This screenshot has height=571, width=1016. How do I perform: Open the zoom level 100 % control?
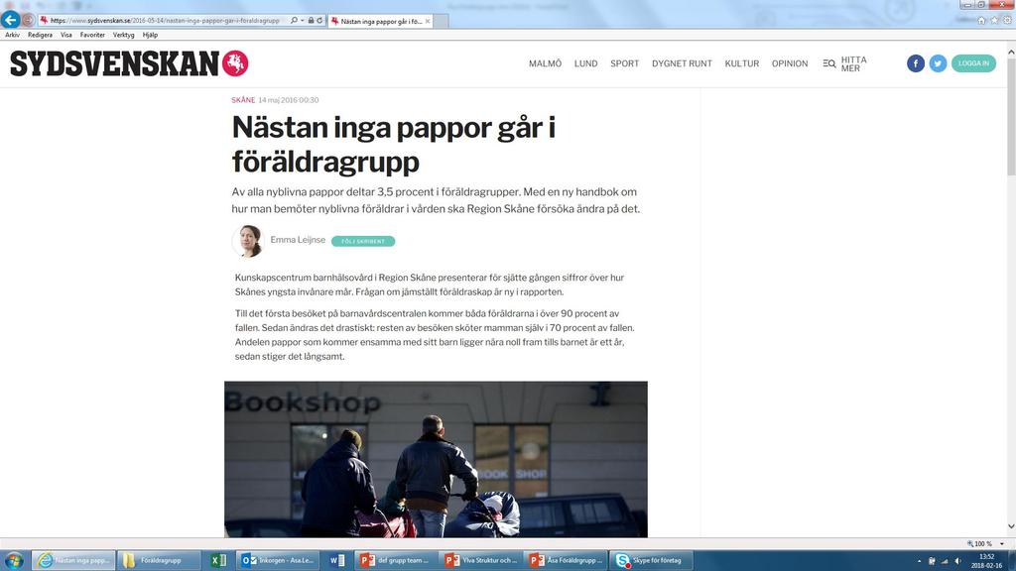click(x=979, y=544)
